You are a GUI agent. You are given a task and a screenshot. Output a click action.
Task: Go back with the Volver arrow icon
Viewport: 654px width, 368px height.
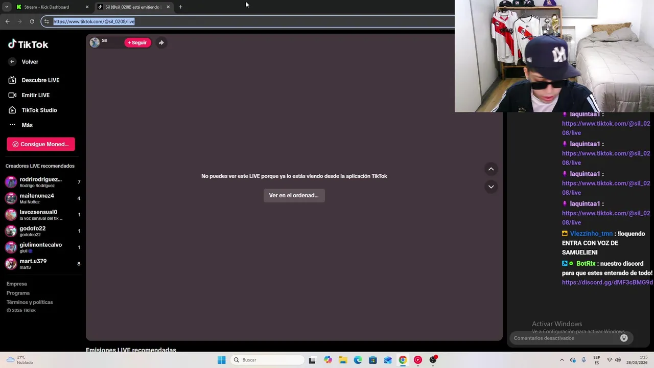[x=12, y=62]
